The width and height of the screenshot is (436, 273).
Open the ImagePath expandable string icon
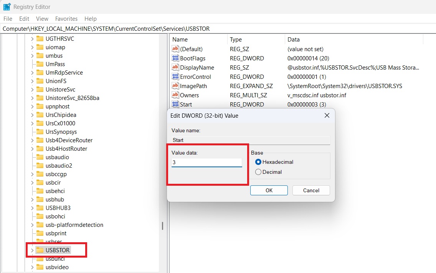176,86
